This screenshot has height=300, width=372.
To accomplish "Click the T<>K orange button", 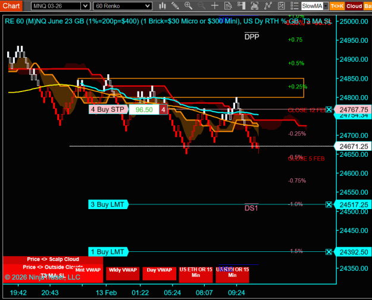I will pos(337,6).
